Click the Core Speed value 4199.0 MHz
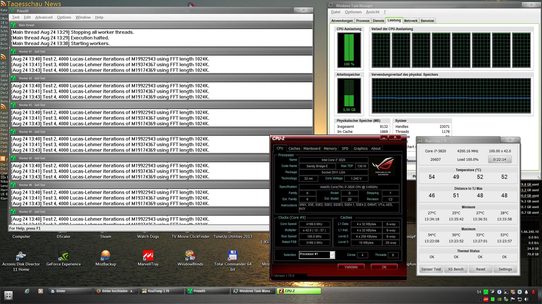This screenshot has height=304, width=542. (314, 224)
